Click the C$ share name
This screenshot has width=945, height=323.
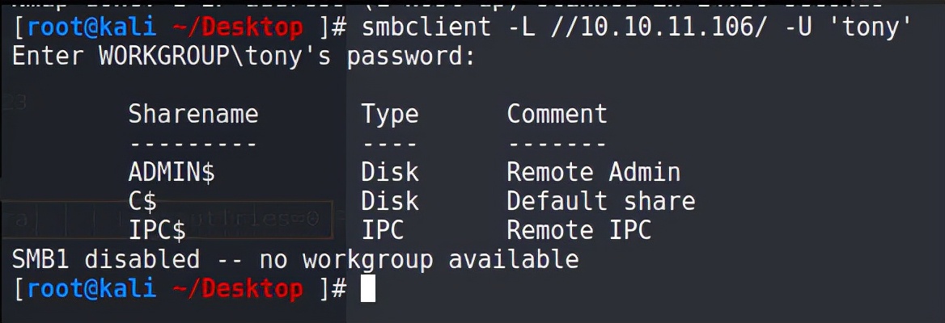[143, 201]
